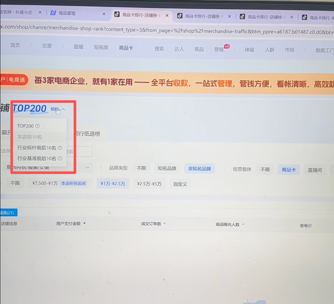Open the 达人 navigation item
The height and width of the screenshot is (304, 334).
(179, 49)
